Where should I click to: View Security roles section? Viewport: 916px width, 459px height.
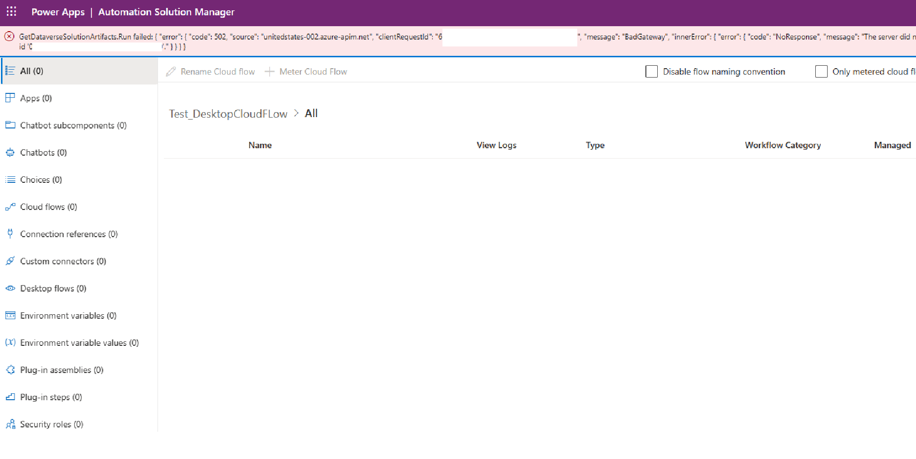[x=51, y=424]
